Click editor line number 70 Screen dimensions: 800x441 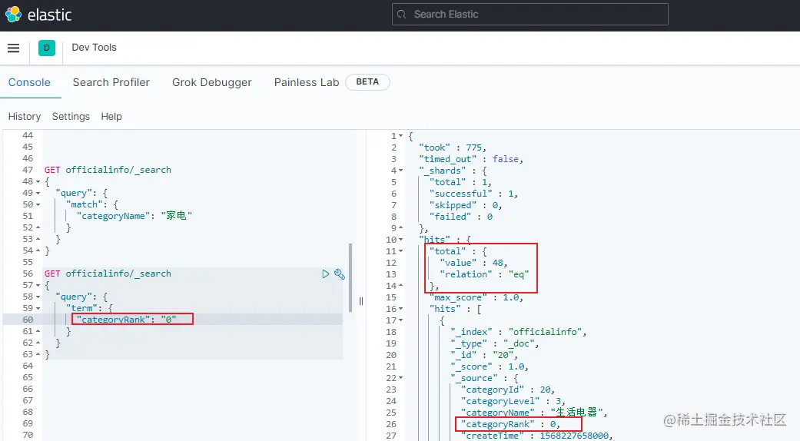pos(28,436)
